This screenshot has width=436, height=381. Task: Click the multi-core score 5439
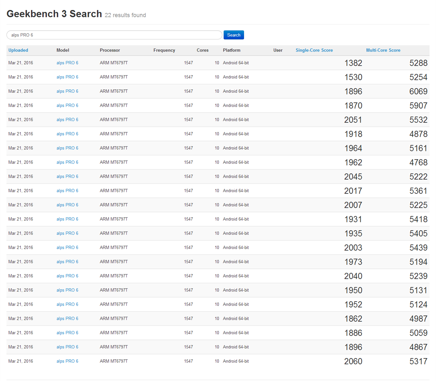(418, 248)
